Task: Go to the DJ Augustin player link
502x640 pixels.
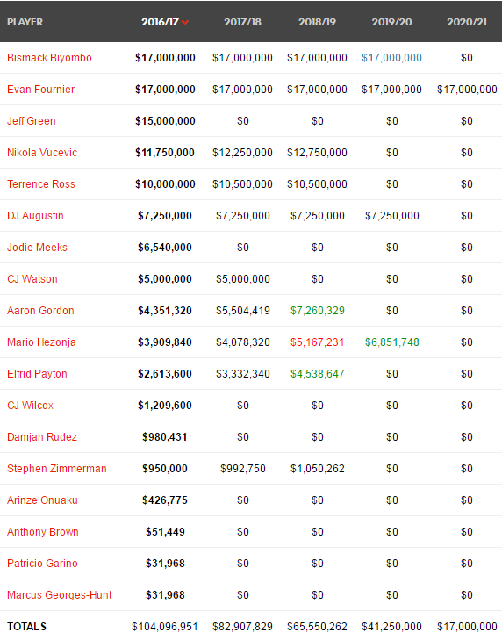Action: (35, 215)
